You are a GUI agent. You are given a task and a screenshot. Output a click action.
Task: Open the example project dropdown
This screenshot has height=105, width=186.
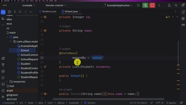tap(29, 5)
